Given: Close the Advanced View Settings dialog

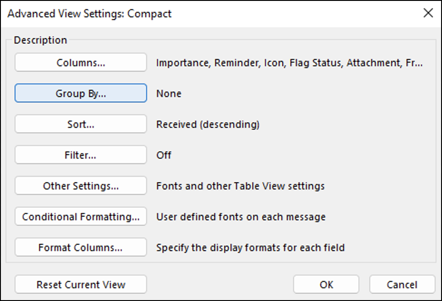Looking at the screenshot, I should click(x=428, y=13).
